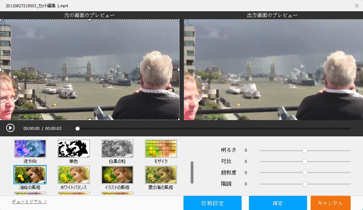
Task: Click the 明るさ brightness slider handle
Action: point(305,150)
